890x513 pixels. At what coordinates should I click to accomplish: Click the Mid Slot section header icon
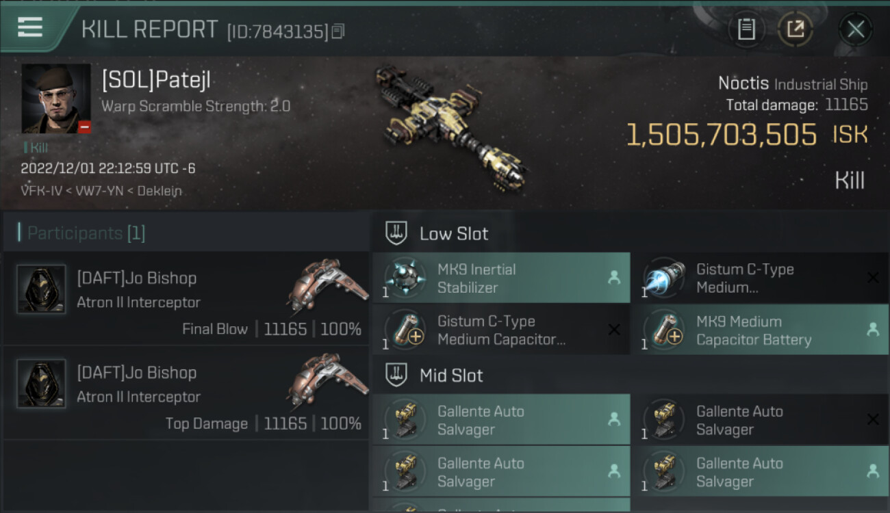coord(396,375)
